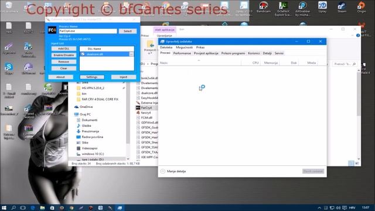375x211 pixels.
Task: Select the Extreme Injector file icon
Action: (x=138, y=103)
